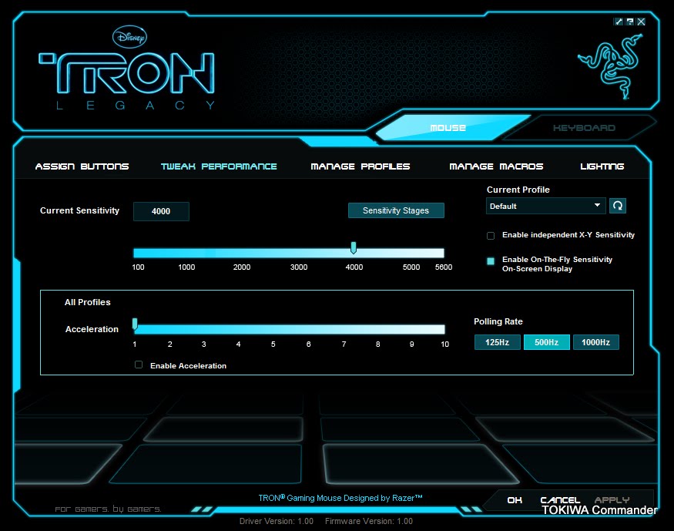The width and height of the screenshot is (674, 531).
Task: Select the Mouse tab
Action: click(448, 128)
